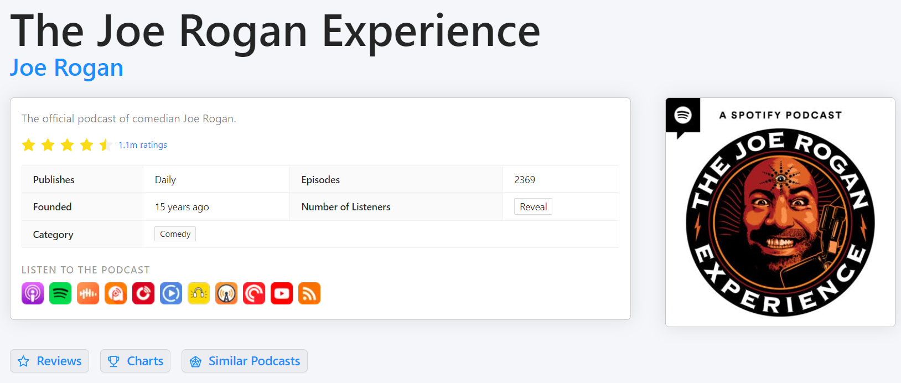Open the orange RSS feed icon

[x=309, y=293]
